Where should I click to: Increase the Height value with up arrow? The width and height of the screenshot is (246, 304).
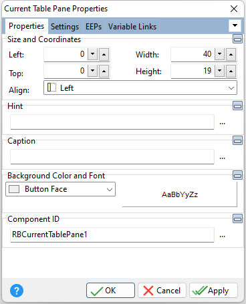coord(231,71)
